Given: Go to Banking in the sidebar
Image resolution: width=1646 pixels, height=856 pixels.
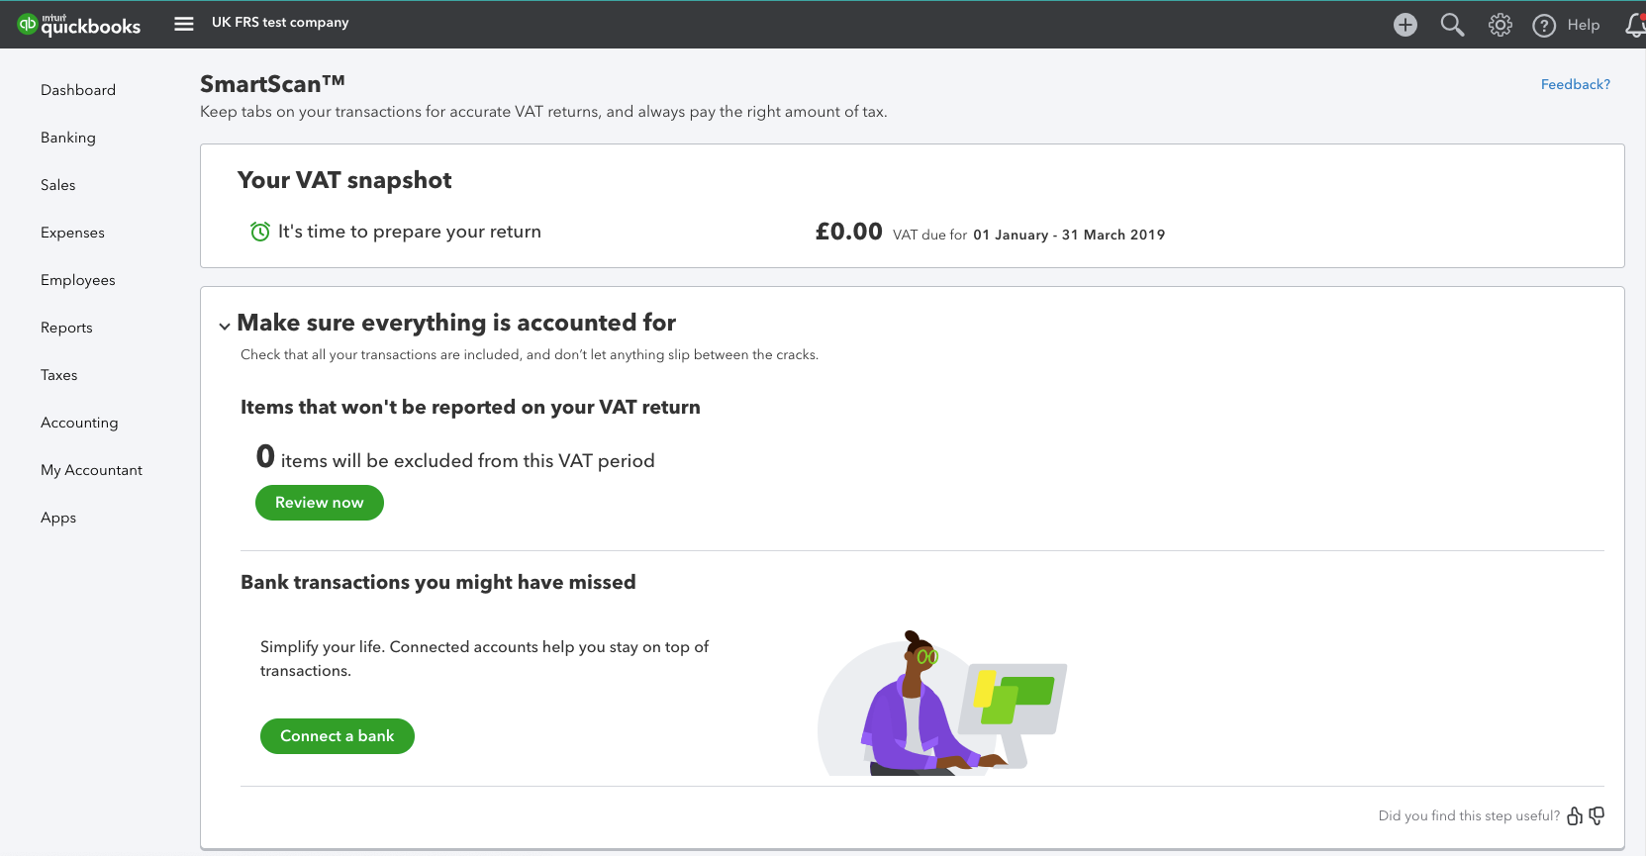Looking at the screenshot, I should pyautogui.click(x=68, y=138).
